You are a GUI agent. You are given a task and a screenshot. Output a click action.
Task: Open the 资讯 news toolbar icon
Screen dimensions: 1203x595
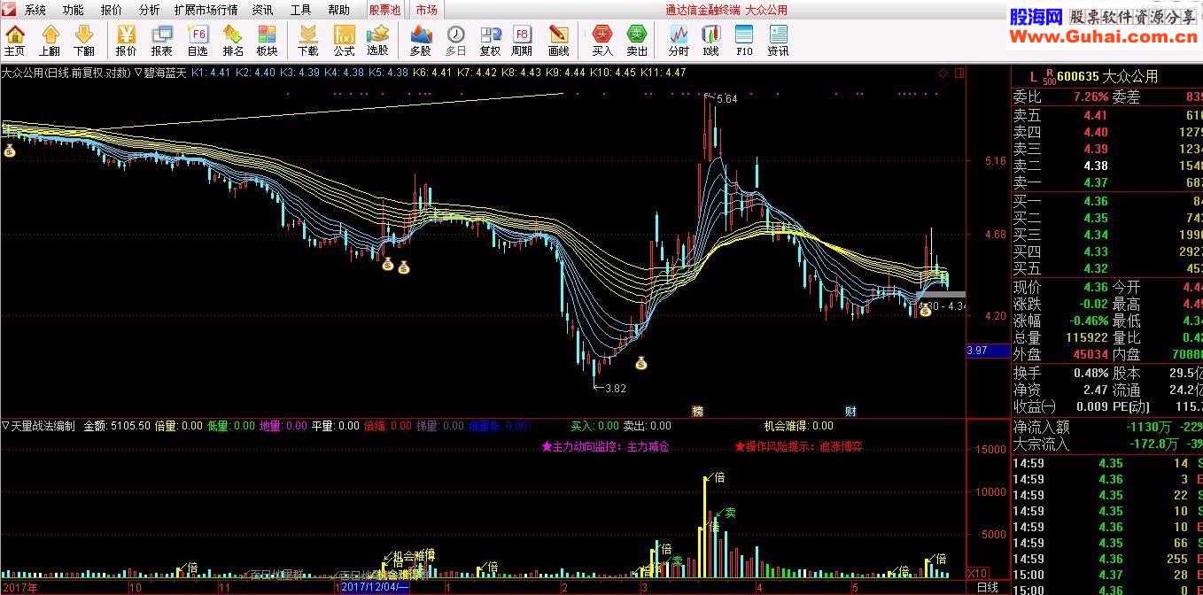click(778, 40)
